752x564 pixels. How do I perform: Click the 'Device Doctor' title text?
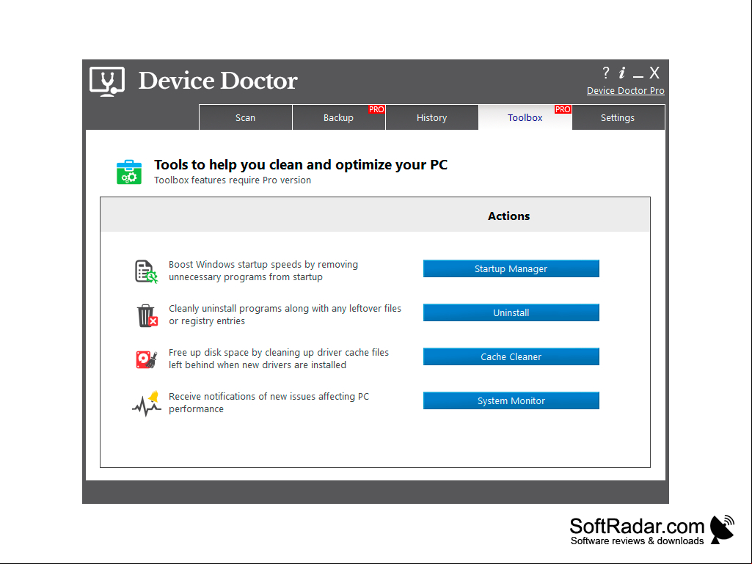[x=218, y=81]
